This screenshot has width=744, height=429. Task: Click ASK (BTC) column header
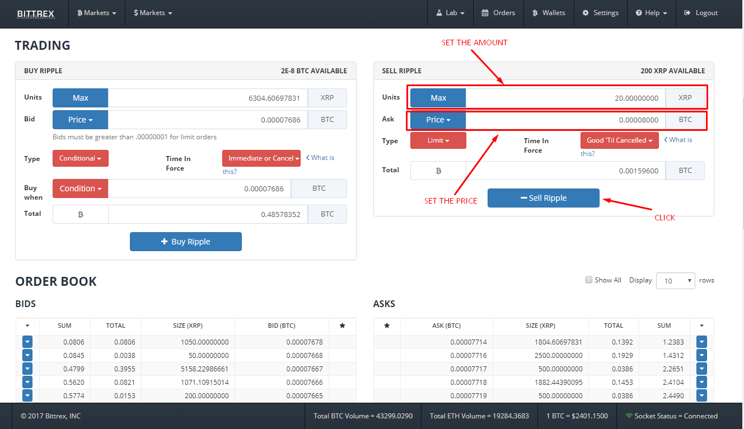447,326
